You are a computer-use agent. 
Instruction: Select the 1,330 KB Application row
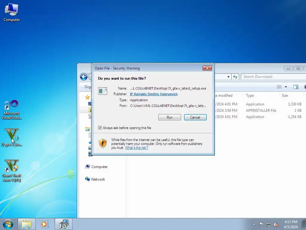258,104
